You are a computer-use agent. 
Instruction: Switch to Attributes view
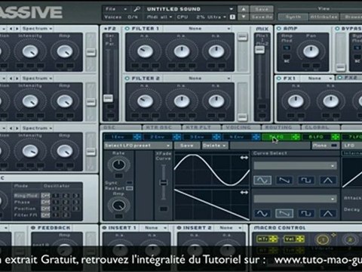324,17
